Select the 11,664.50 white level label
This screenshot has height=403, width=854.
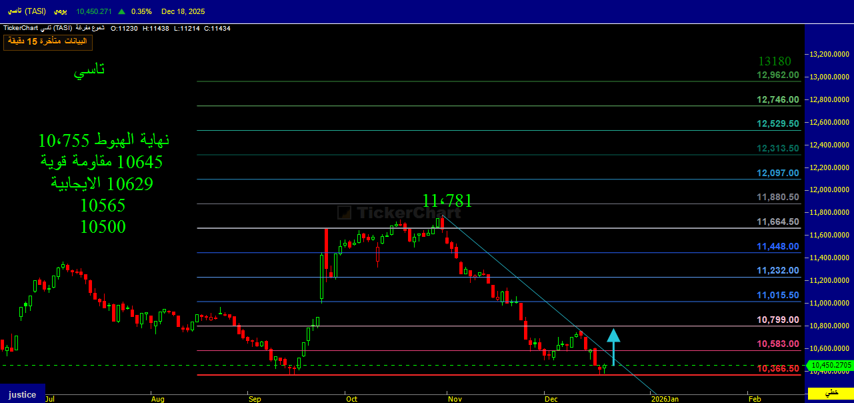point(778,222)
